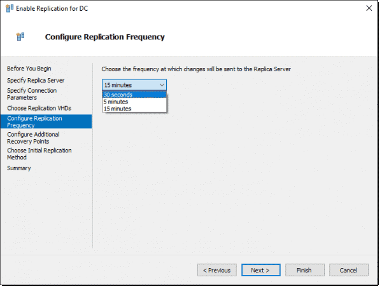Select the Configure Replication Frequency step
The width and height of the screenshot is (382, 289).
pos(46,121)
